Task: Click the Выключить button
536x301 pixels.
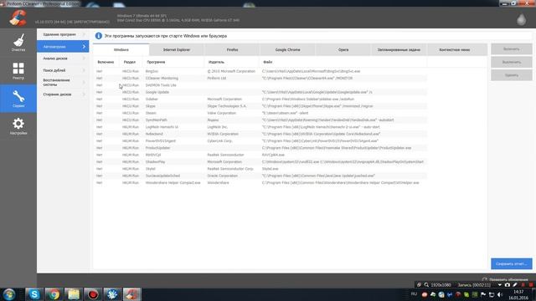Action: pos(512,62)
